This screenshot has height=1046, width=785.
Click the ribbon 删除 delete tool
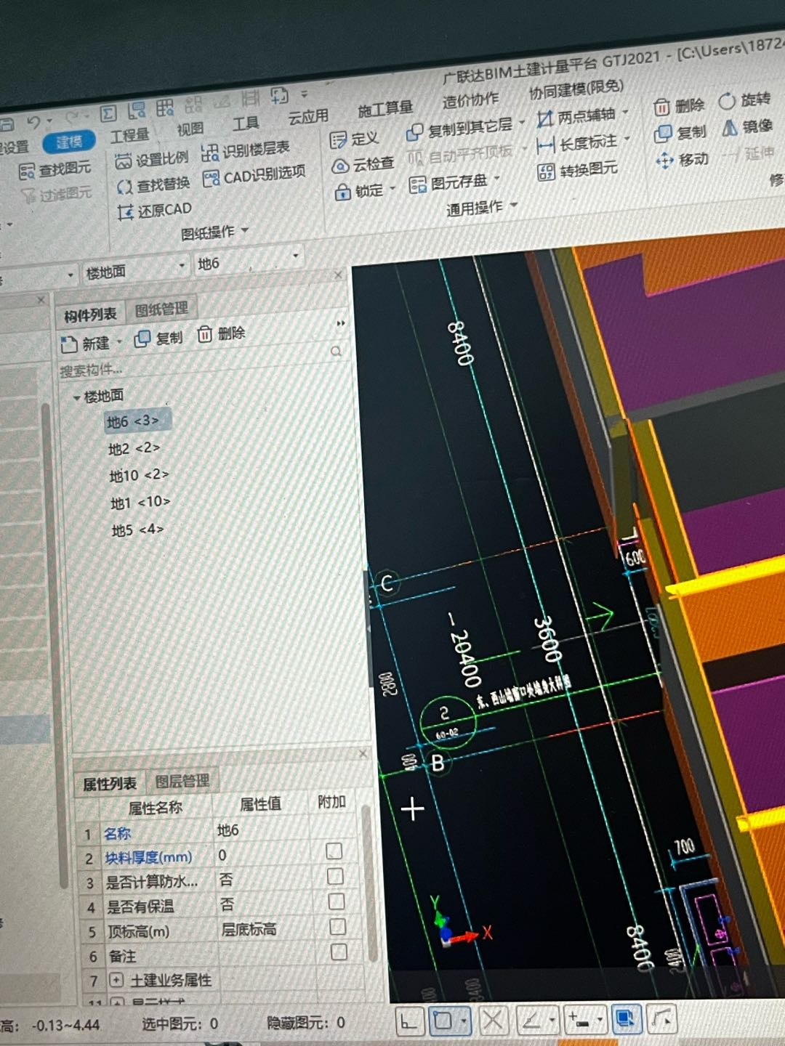pos(680,106)
